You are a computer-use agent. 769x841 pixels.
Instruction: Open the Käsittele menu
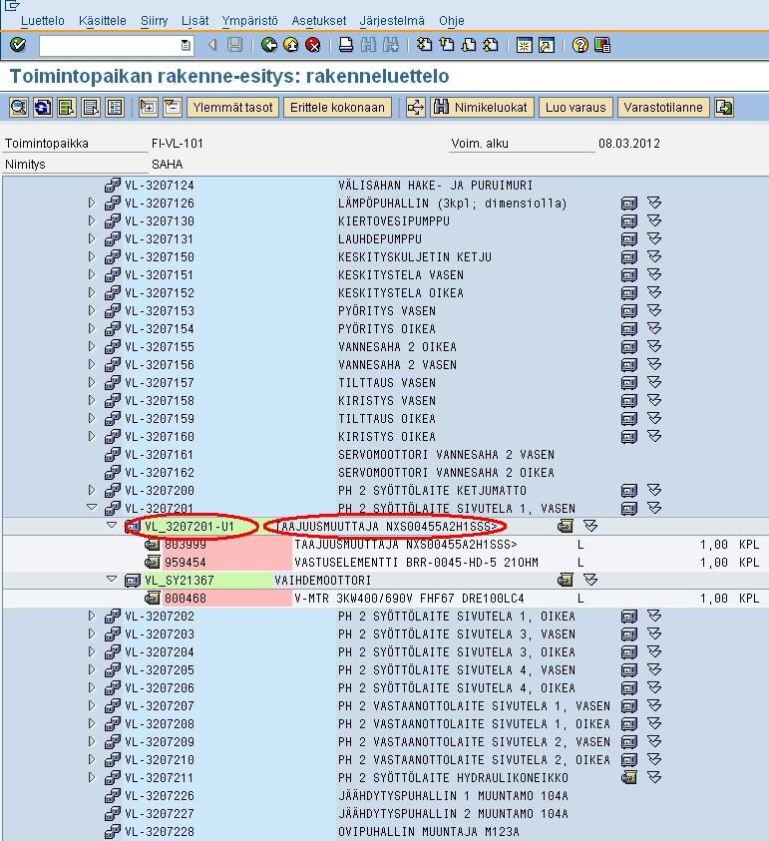coord(103,21)
